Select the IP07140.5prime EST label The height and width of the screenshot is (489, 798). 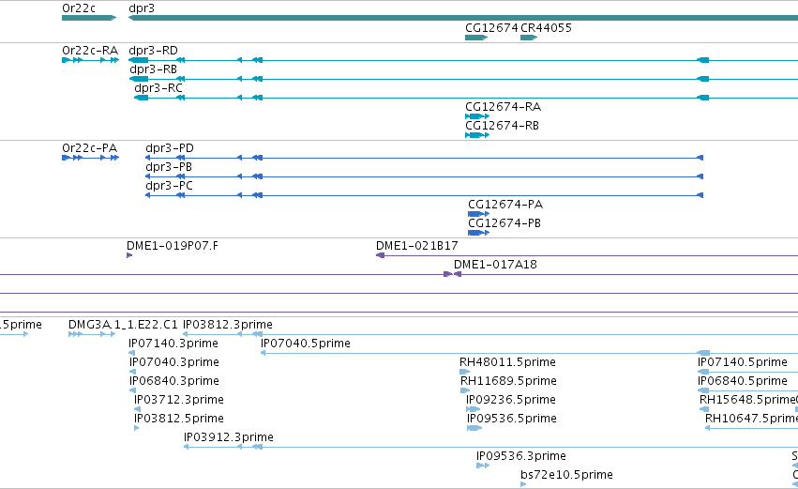743,362
